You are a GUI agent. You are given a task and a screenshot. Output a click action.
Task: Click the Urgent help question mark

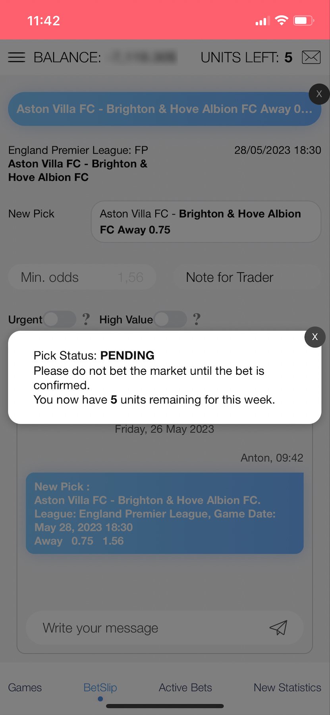click(86, 319)
